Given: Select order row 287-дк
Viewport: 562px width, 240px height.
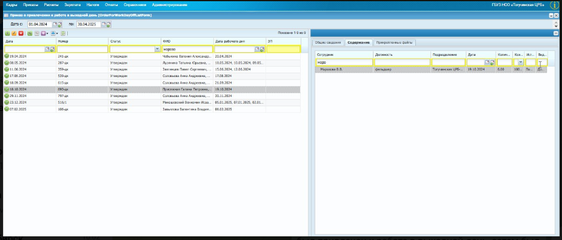Looking at the screenshot, I should click(x=152, y=62).
